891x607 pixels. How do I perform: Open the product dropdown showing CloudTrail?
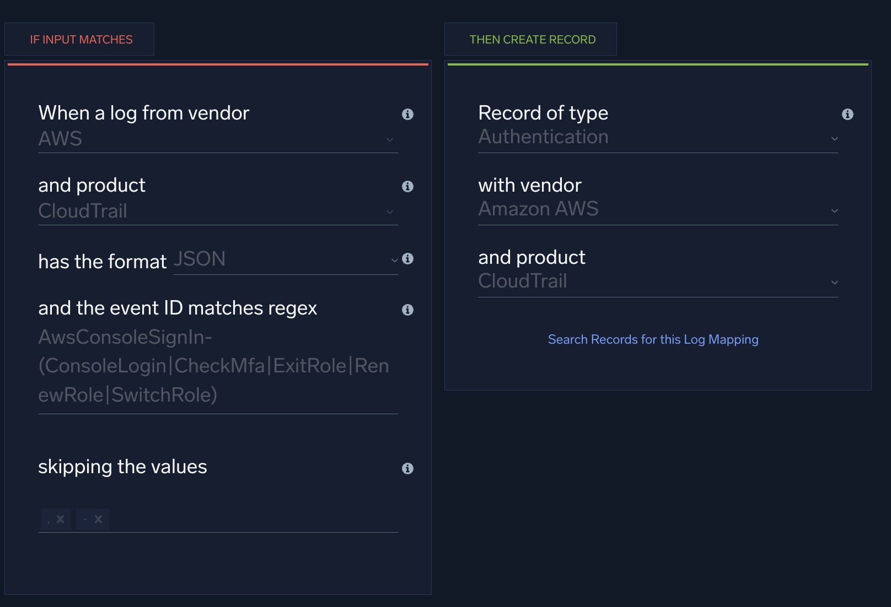click(390, 212)
